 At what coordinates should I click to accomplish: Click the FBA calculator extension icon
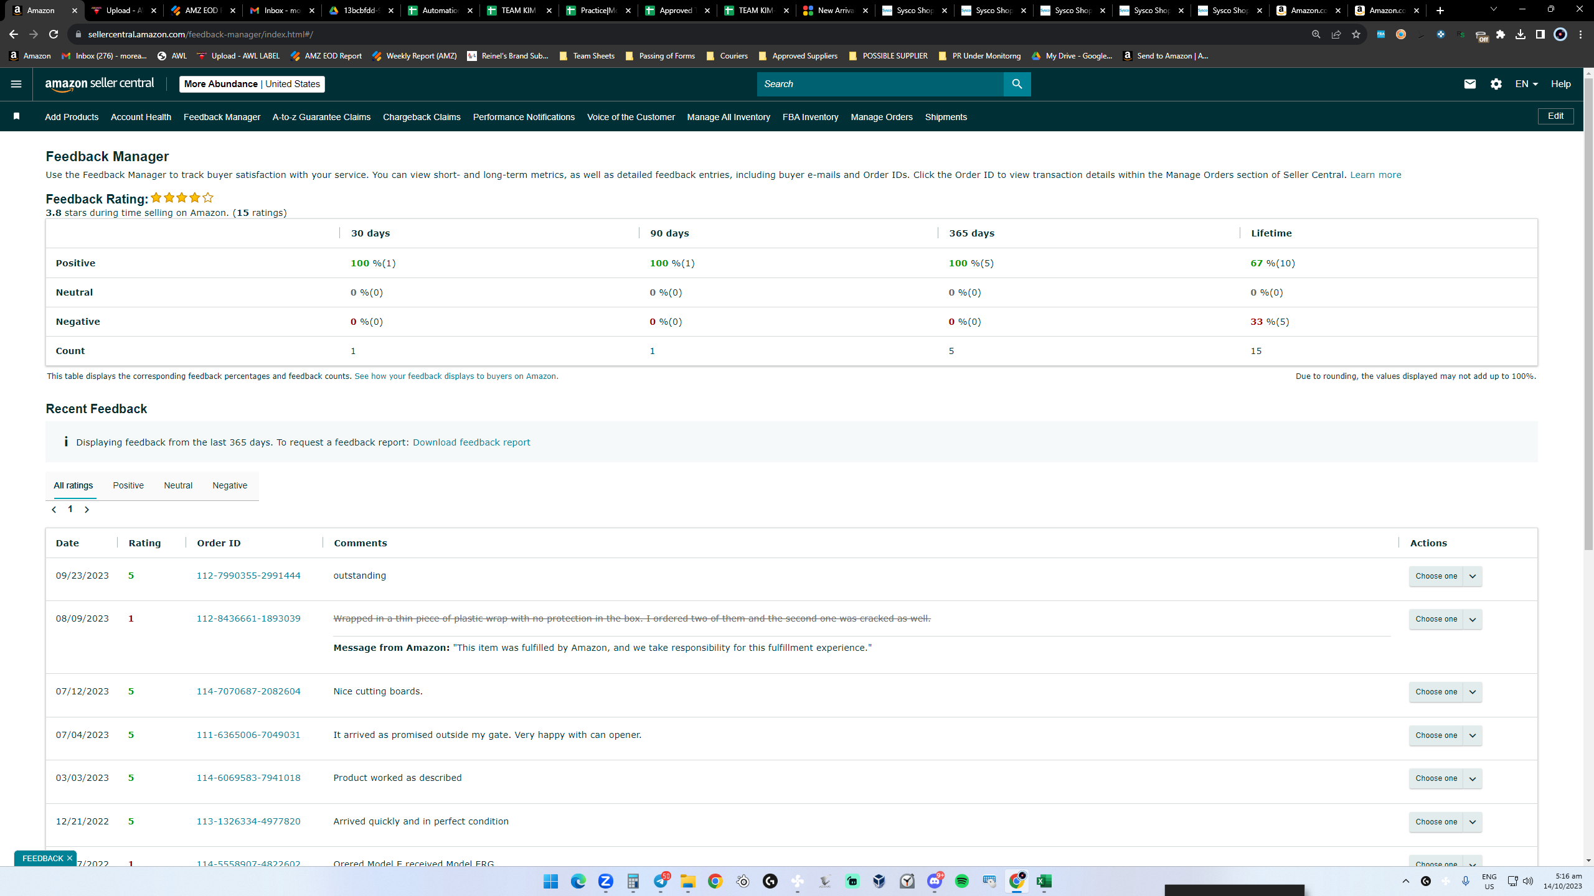pos(1381,34)
